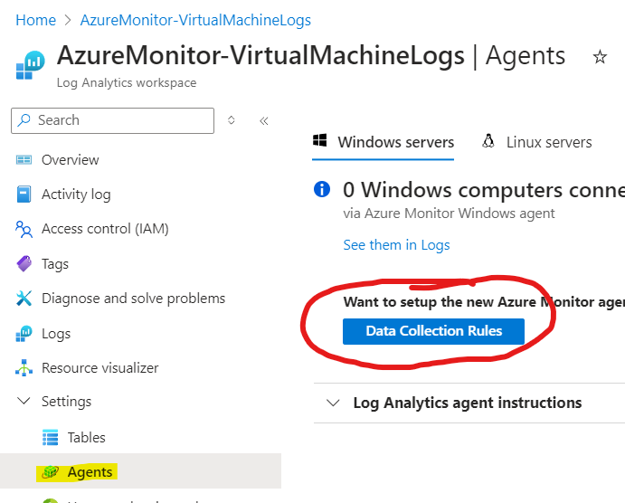Click the Home breadcrumb link
This screenshot has height=503, width=625.
click(35, 19)
